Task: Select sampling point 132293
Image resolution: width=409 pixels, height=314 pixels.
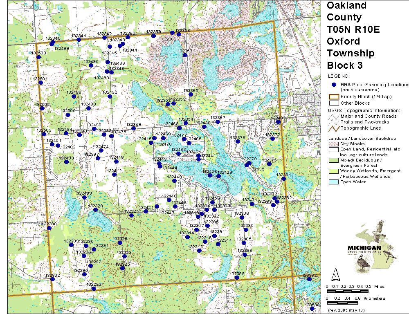Action: pos(94,289)
